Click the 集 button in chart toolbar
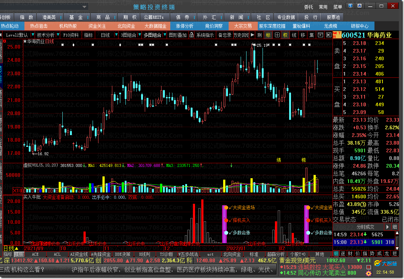The width and height of the screenshot is (404, 279). tap(311, 35)
